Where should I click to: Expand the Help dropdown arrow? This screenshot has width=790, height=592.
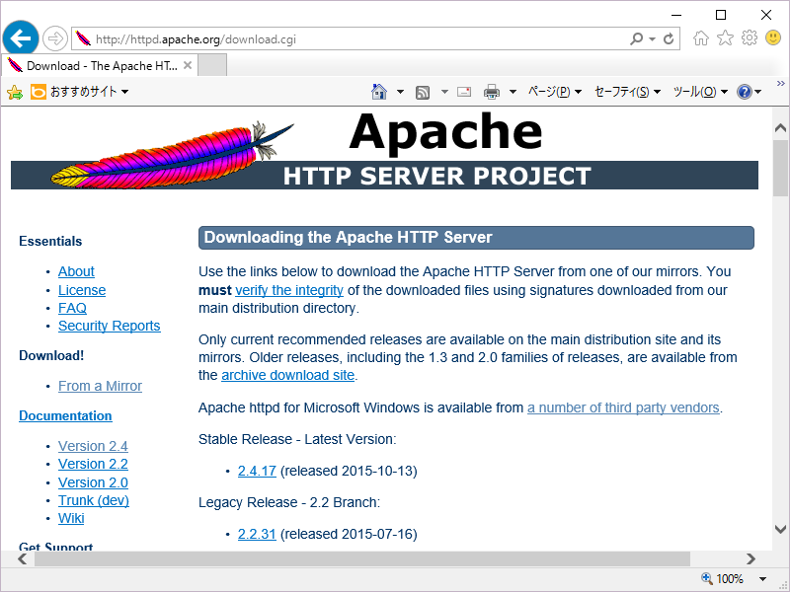[x=757, y=92]
